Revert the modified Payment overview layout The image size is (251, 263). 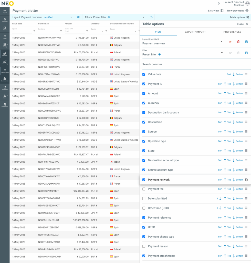tap(230, 42)
